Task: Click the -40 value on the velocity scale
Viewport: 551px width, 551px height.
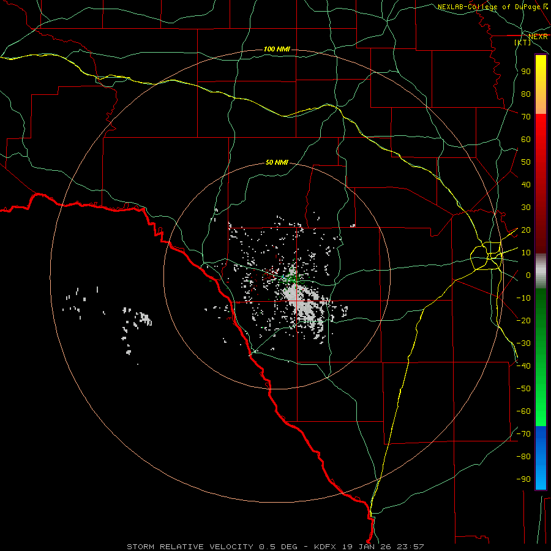Action: point(523,366)
